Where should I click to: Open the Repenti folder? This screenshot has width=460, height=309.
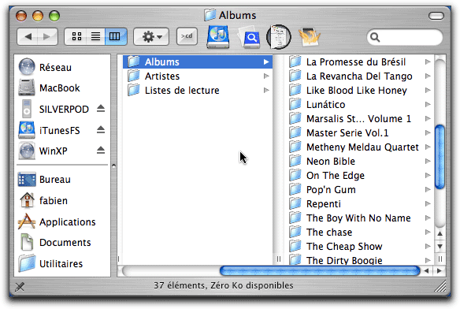click(x=360, y=204)
